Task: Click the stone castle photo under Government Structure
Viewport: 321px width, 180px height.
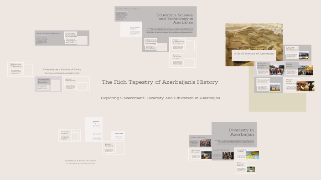Action: [275, 88]
